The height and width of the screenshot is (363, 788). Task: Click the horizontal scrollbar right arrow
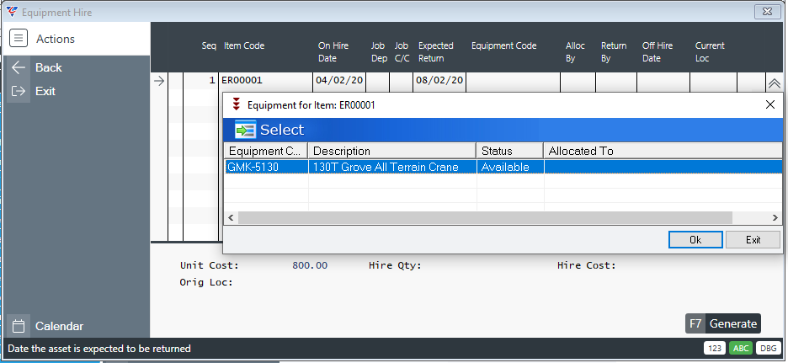click(776, 217)
